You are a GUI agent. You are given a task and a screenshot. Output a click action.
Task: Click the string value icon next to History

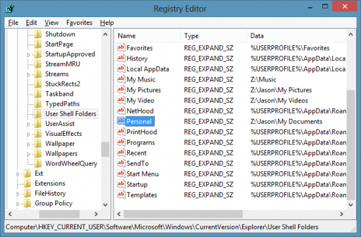tap(121, 58)
